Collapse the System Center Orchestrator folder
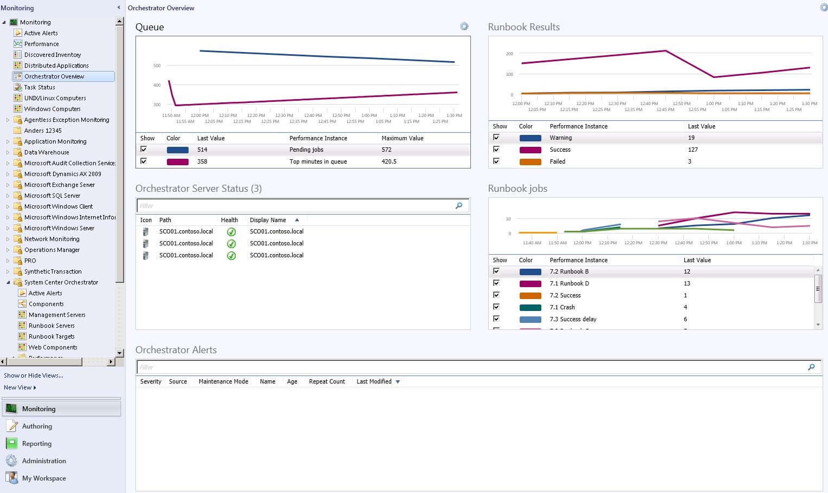 (8, 282)
